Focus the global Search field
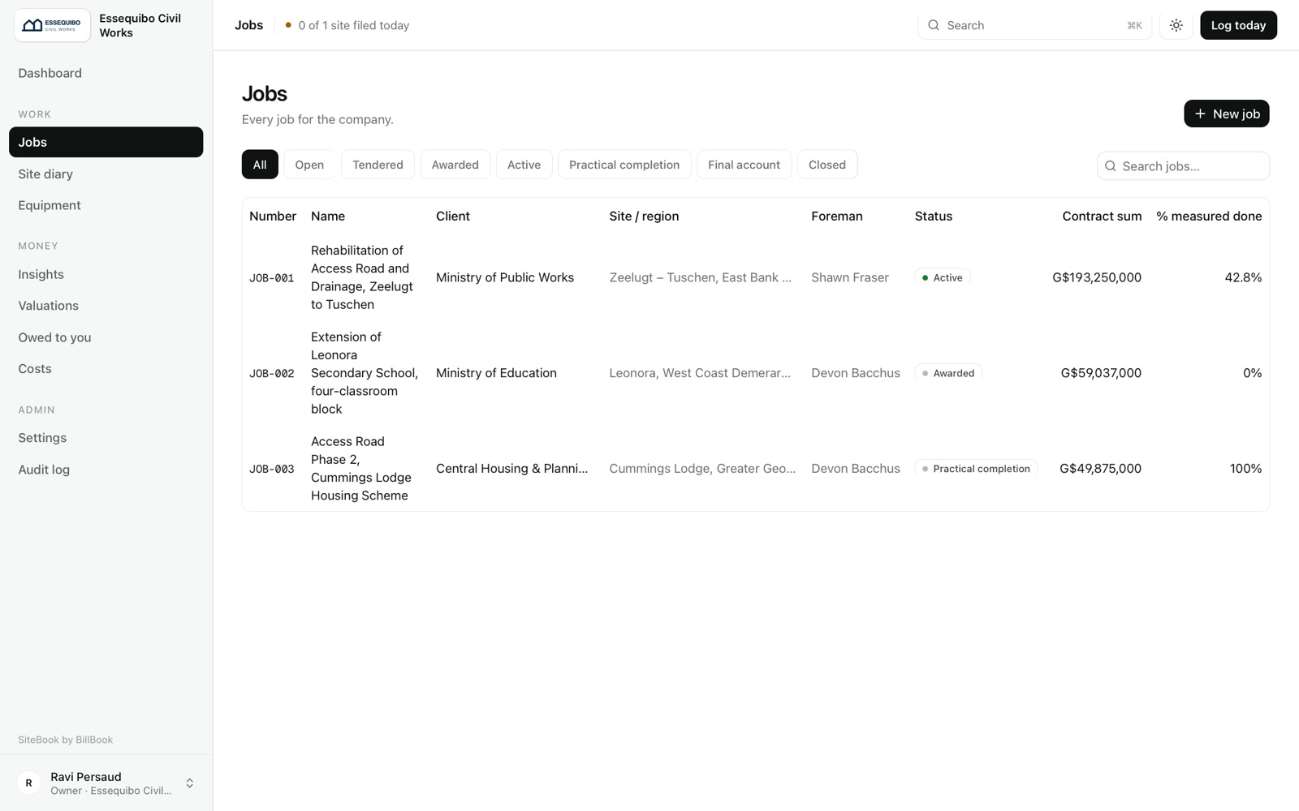 tap(1034, 25)
